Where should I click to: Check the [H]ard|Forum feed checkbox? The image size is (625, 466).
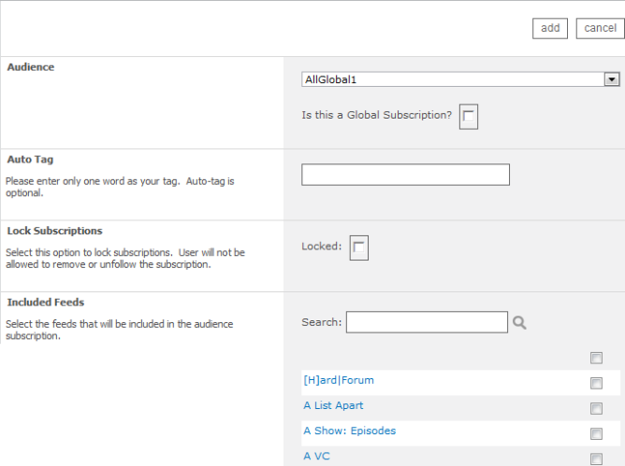(x=596, y=383)
